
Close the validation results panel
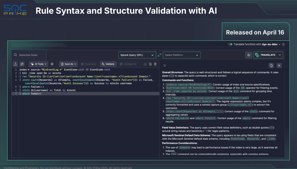(279, 66)
